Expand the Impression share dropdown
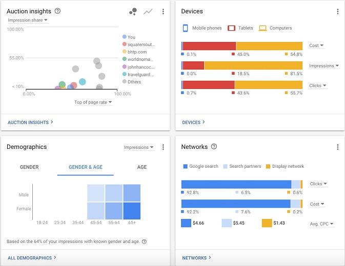Screen dimensions: 345x266 [x=28, y=20]
